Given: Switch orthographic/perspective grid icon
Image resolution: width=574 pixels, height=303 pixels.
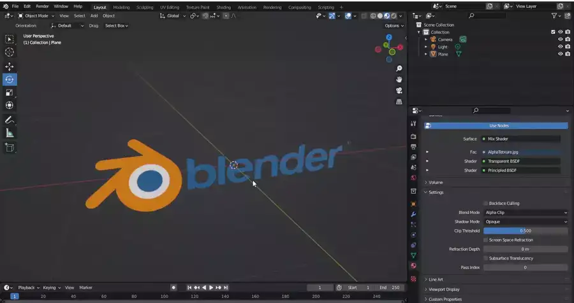Looking at the screenshot, I should (x=399, y=102).
